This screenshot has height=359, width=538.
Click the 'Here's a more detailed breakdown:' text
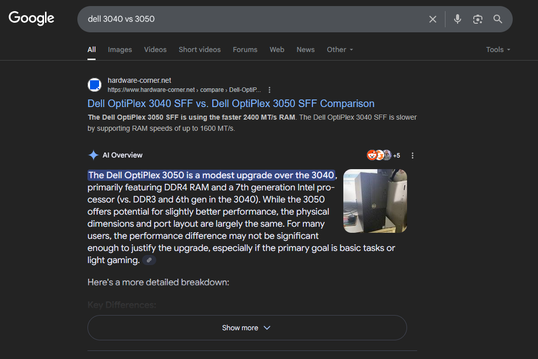click(158, 282)
